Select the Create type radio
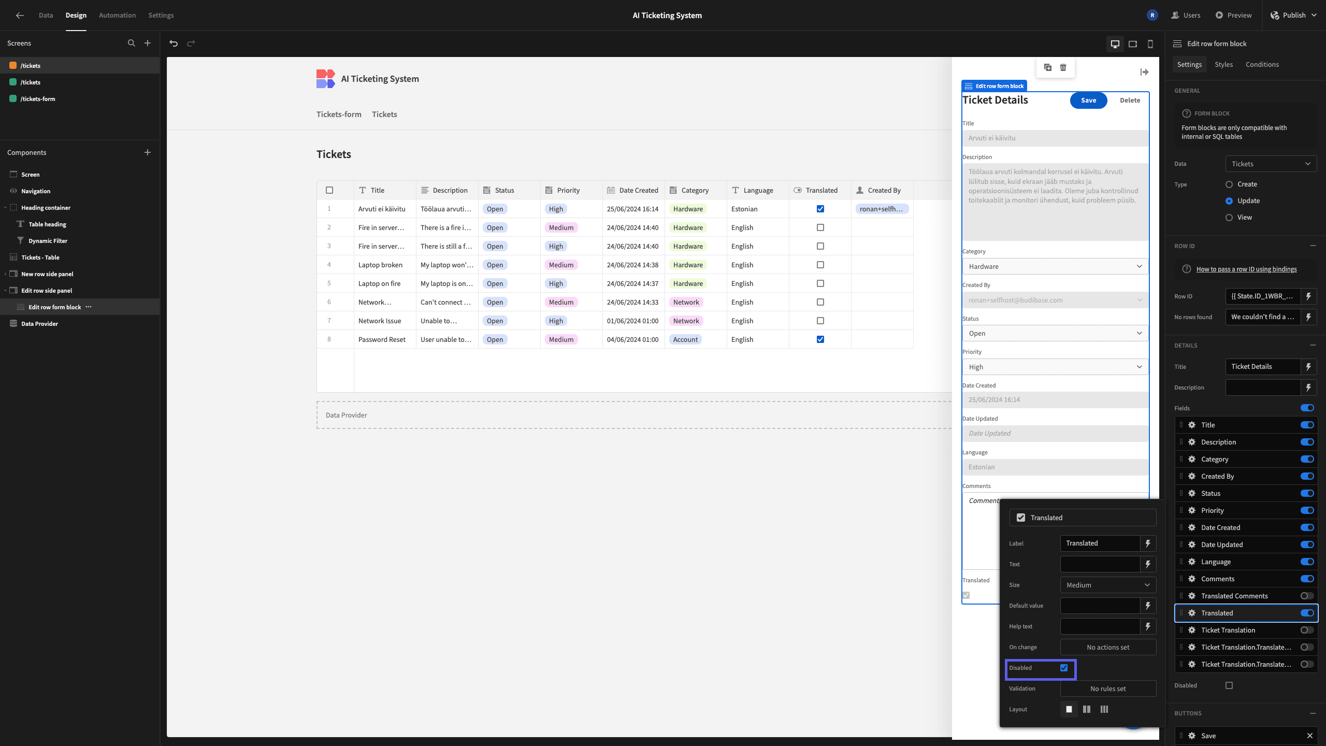 pos(1229,184)
